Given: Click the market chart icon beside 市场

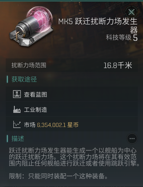Looking at the screenshot, I should pyautogui.click(x=17, y=124).
